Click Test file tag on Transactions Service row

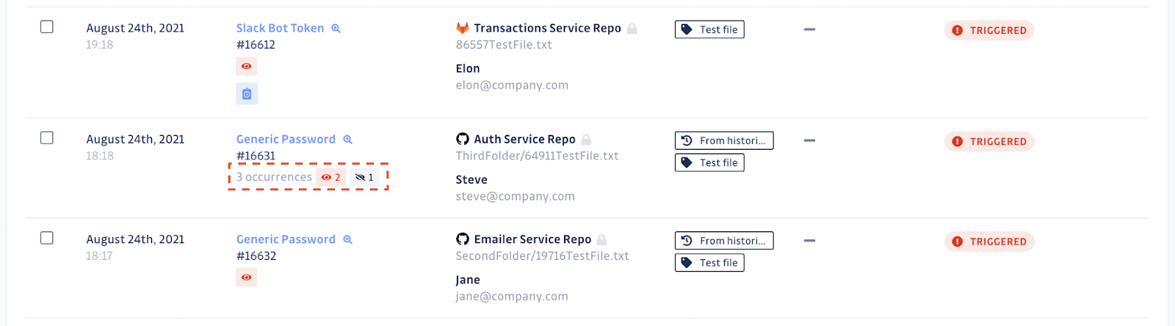coord(709,29)
